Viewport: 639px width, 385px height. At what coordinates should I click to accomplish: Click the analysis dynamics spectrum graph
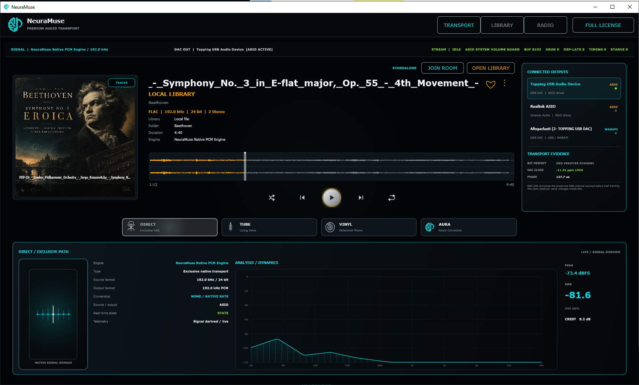[396, 319]
